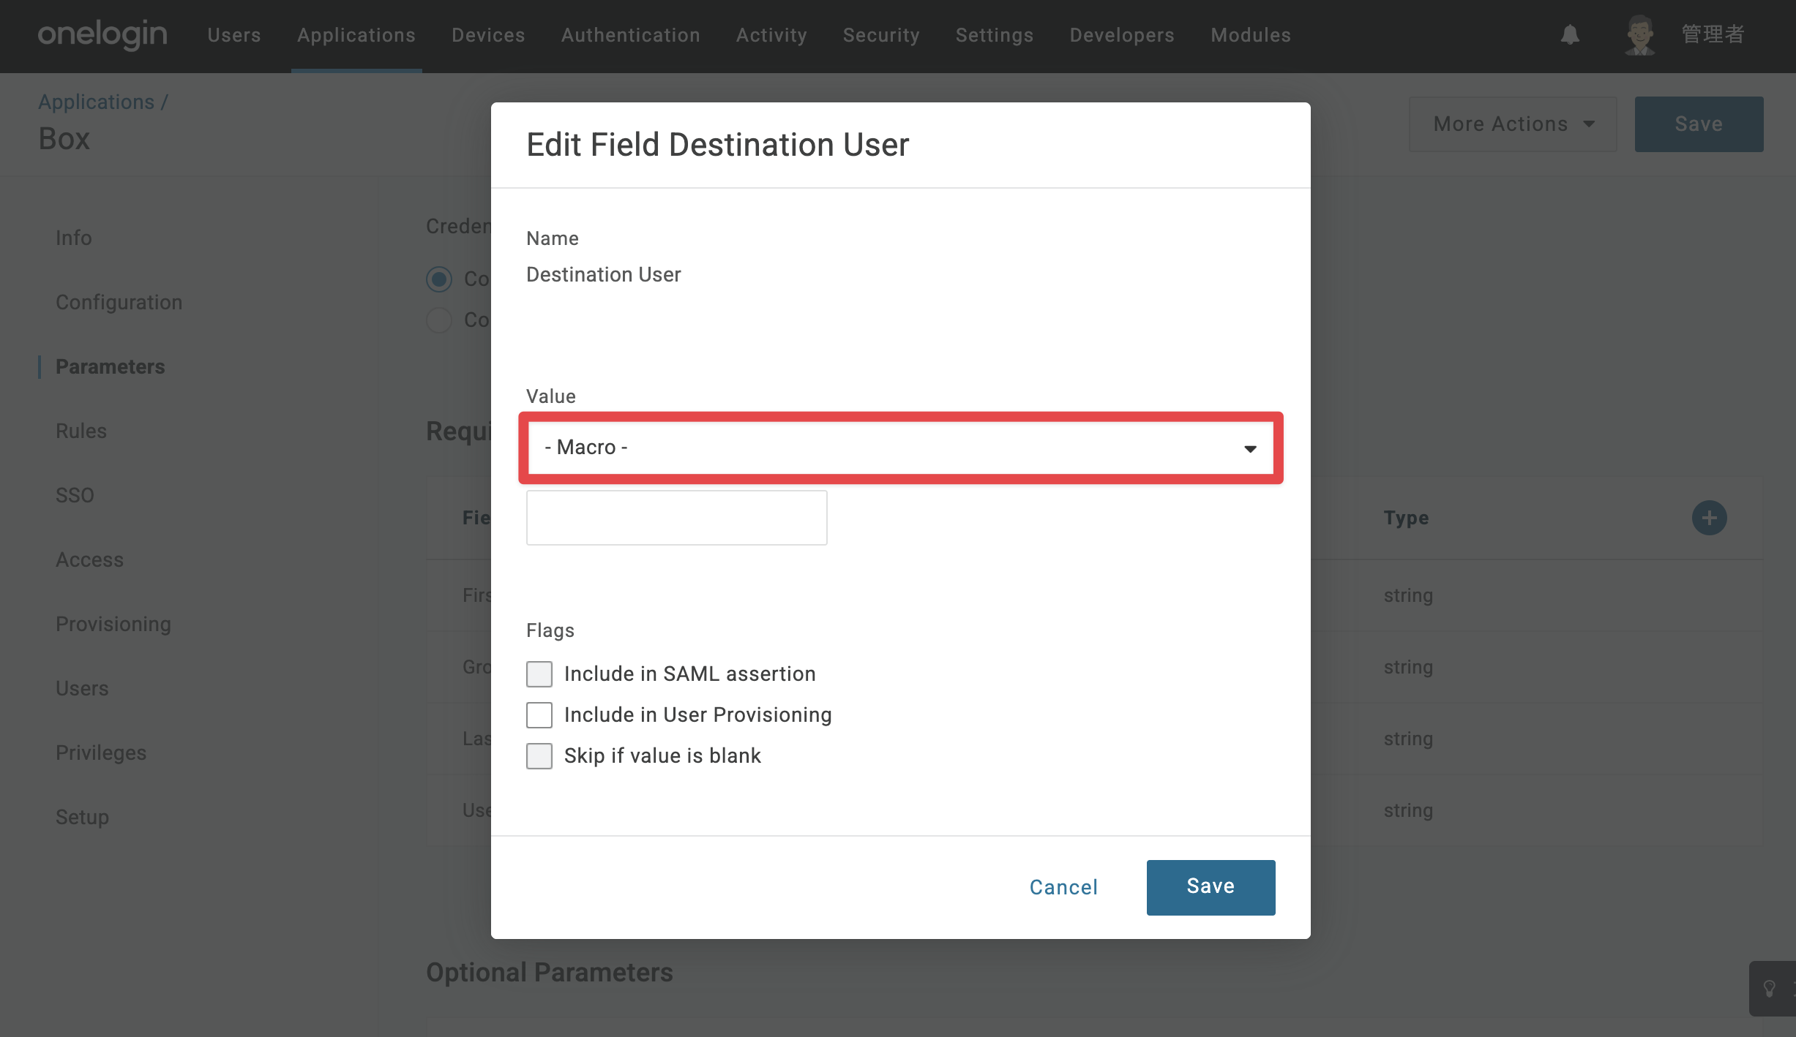Go to the Applications breadcrumb link
Screen dimensions: 1796x1037
coord(96,102)
